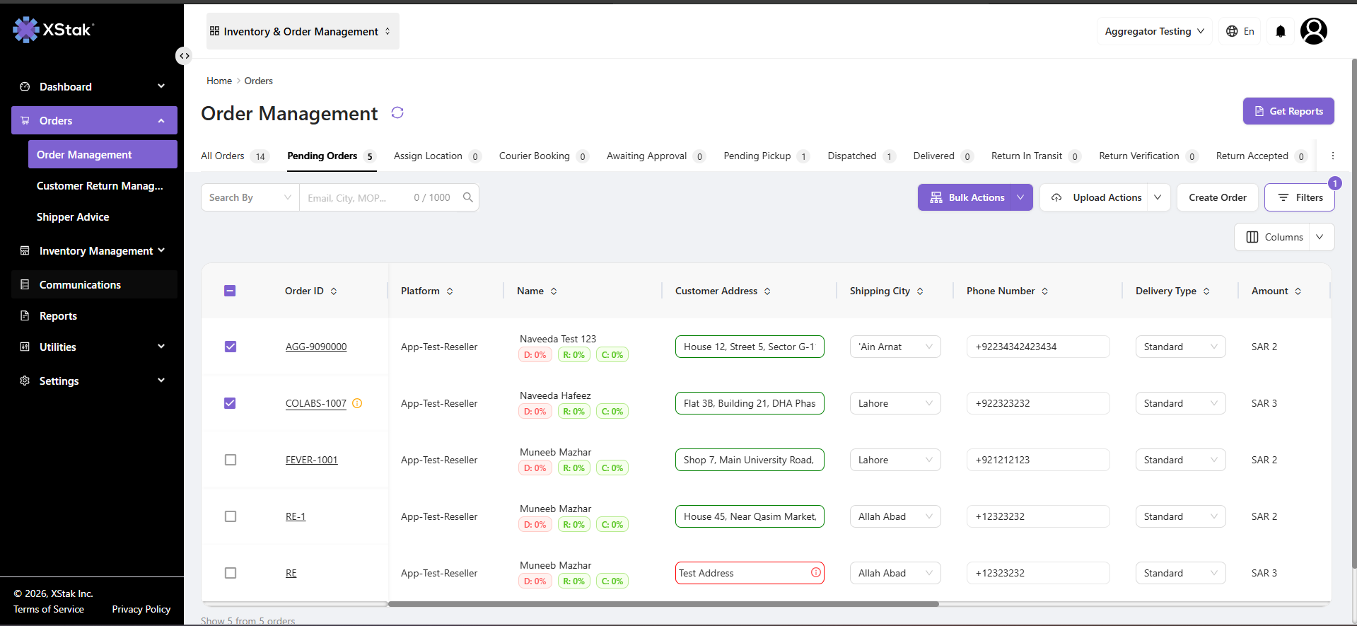
Task: Select the FEVER-1001 order checkbox
Action: click(231, 460)
